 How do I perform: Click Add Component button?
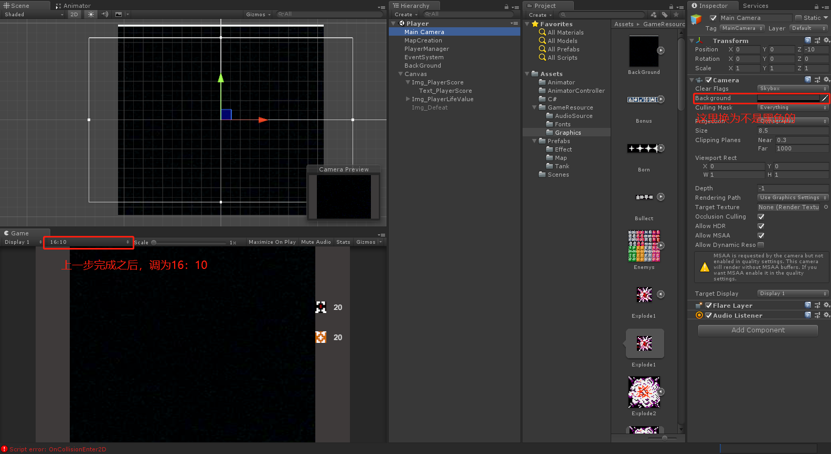758,330
